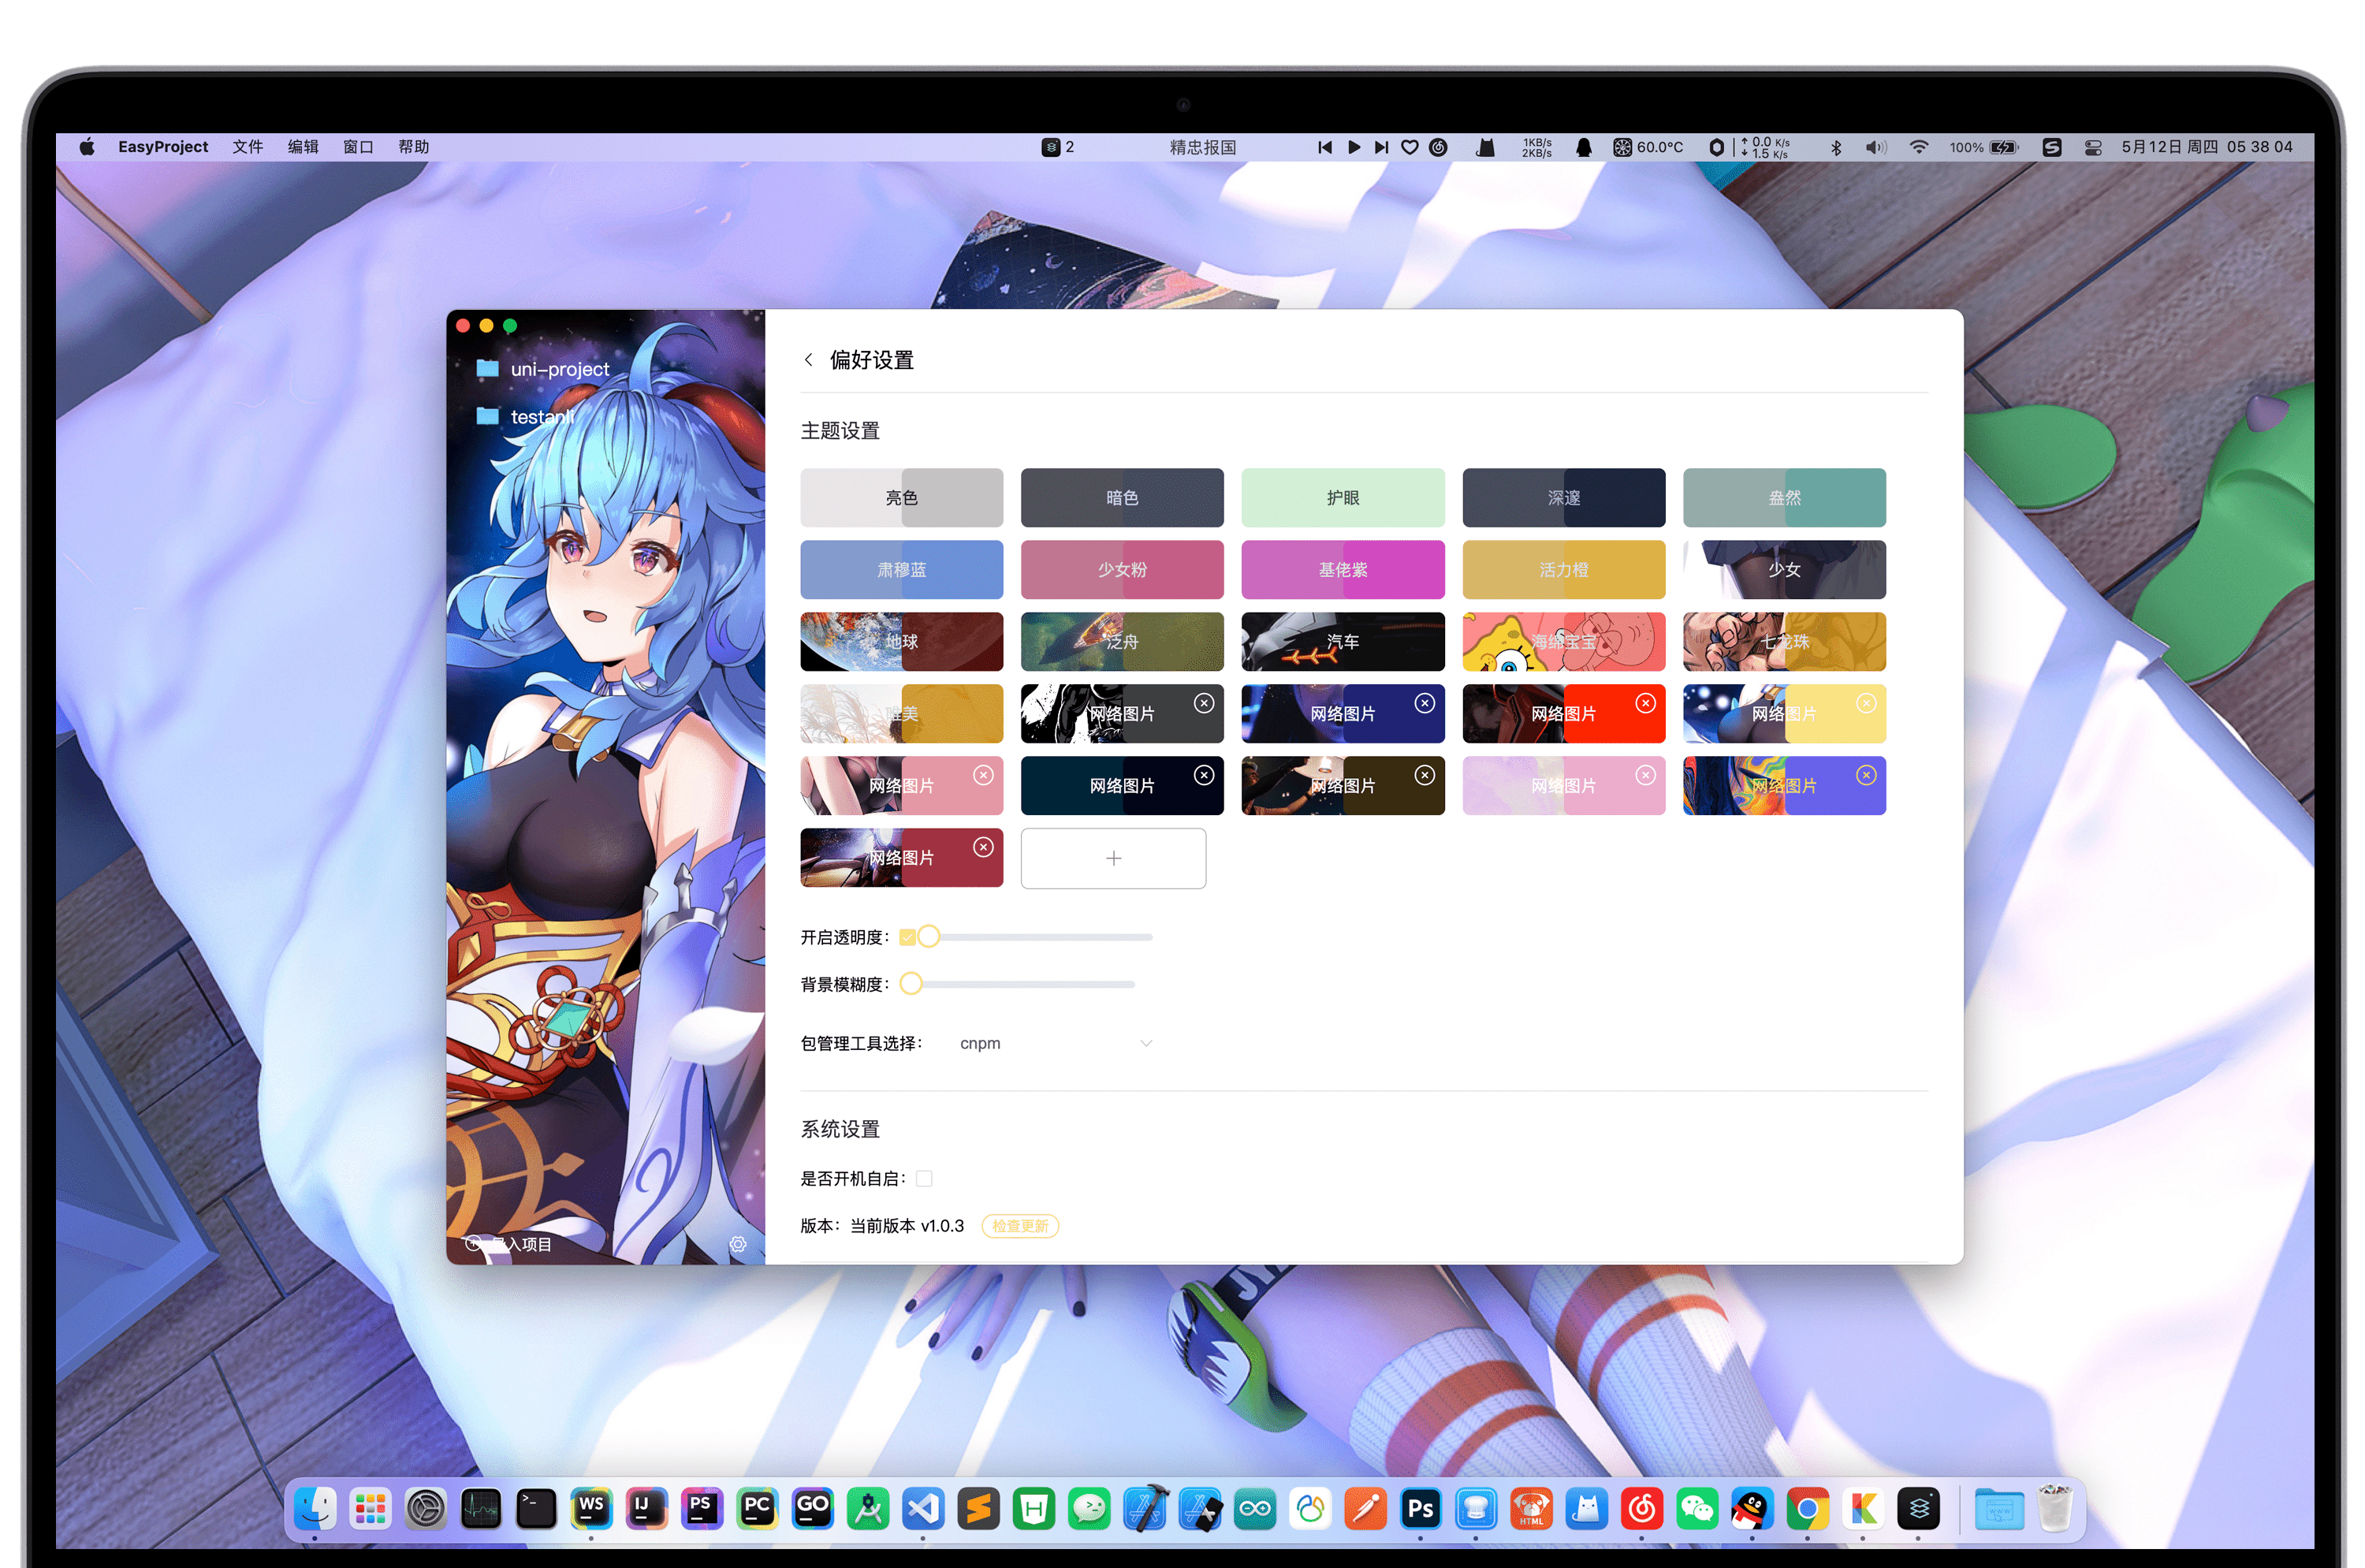The image size is (2365, 1568).
Task: Open the Trash in the dock
Action: 2054,1508
